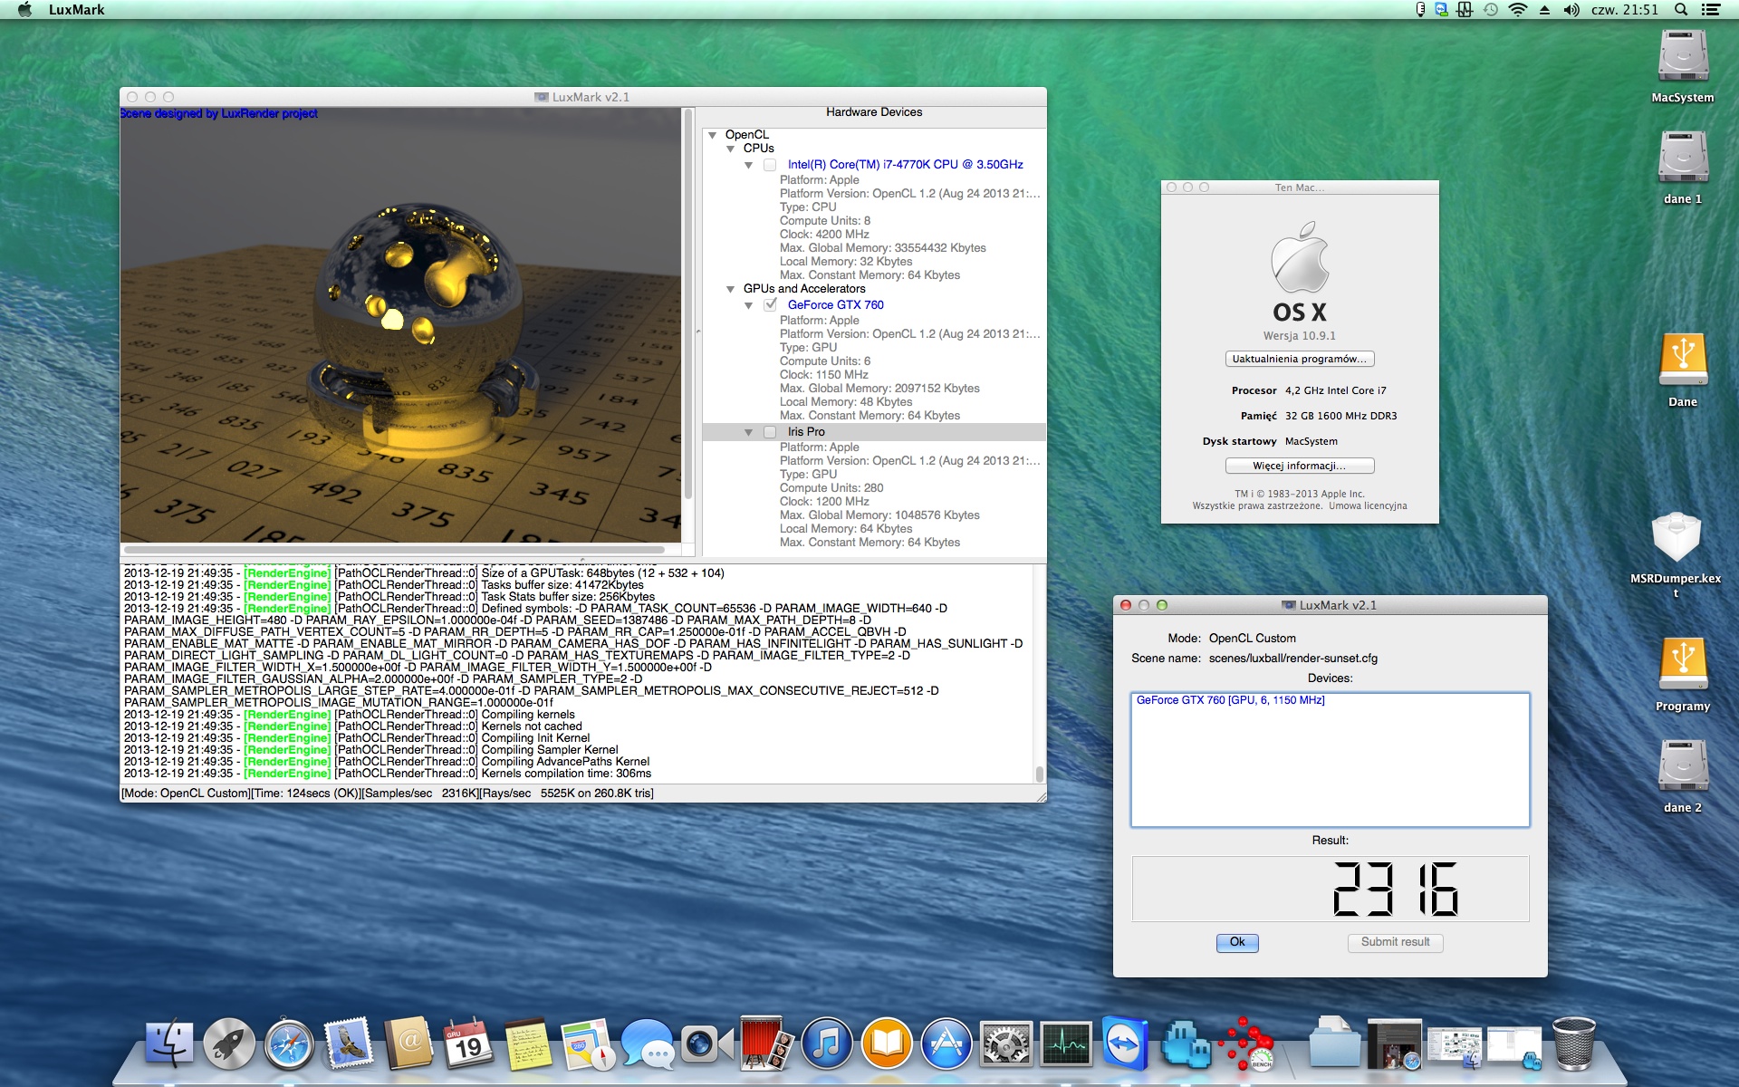Click Więcej informacji… button
1739x1087 pixels.
[x=1300, y=466]
